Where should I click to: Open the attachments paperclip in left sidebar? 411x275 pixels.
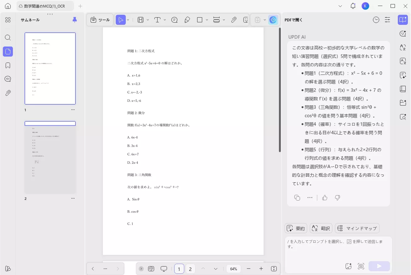[x=8, y=93]
